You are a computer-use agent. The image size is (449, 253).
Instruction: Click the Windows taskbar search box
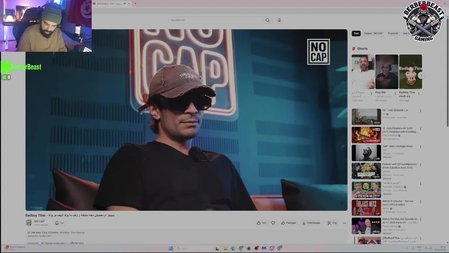194,248
